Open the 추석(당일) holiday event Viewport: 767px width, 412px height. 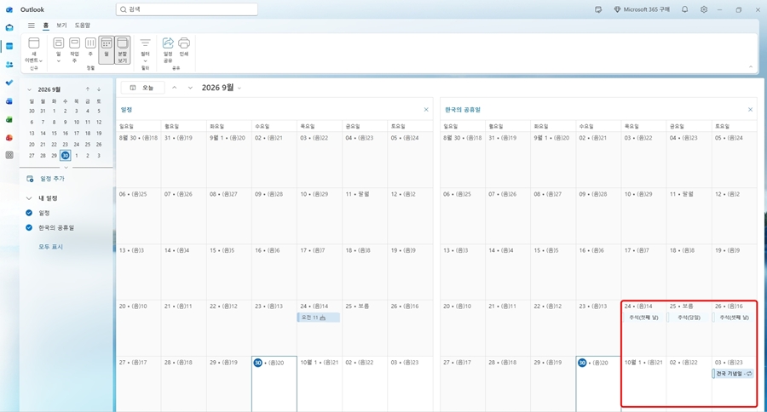click(689, 318)
